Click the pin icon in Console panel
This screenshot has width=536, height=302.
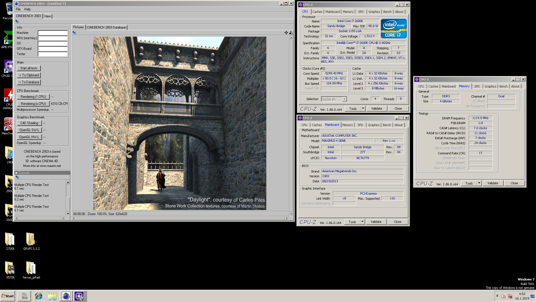point(17,177)
